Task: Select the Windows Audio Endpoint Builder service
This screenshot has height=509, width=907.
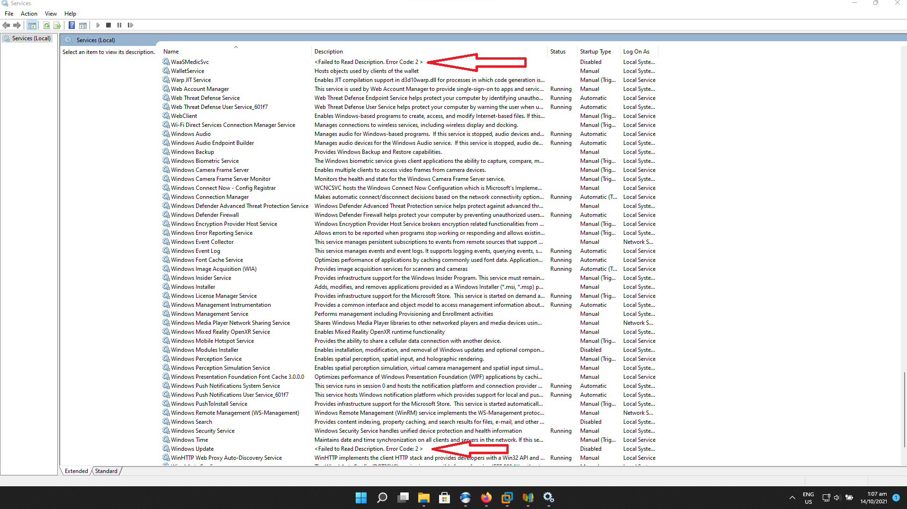Action: (212, 143)
